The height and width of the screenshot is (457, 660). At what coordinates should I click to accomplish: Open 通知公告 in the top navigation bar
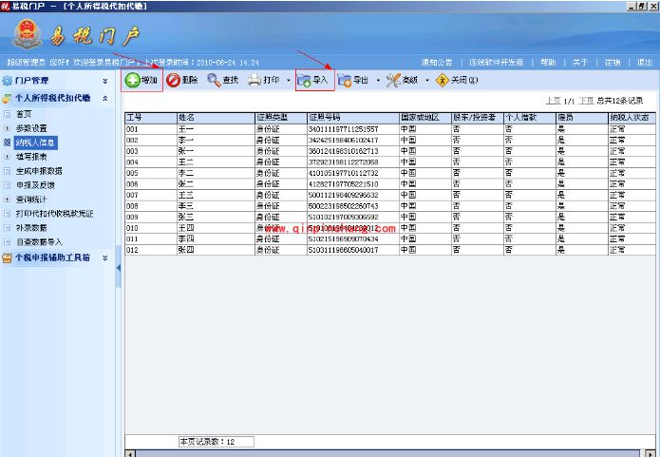pyautogui.click(x=437, y=62)
